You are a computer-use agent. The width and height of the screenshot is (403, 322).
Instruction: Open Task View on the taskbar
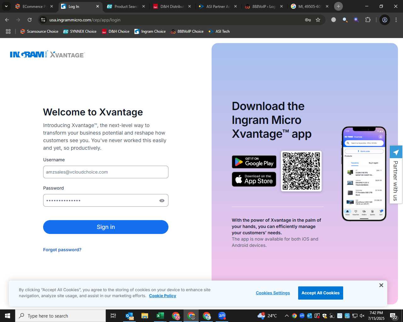[113, 316]
